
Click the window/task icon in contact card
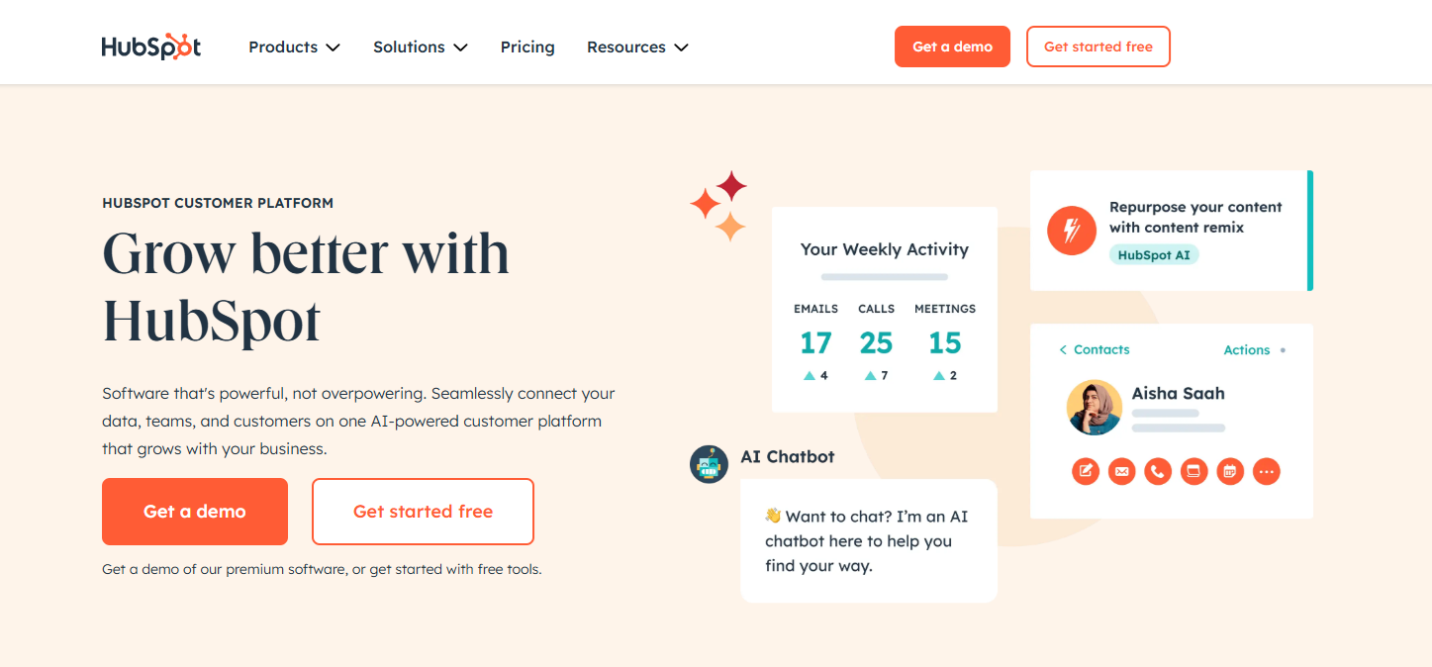click(x=1193, y=471)
